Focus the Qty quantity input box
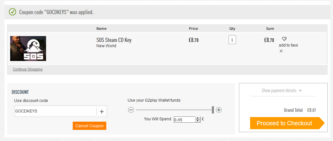The image size is (333, 141). pos(232,40)
